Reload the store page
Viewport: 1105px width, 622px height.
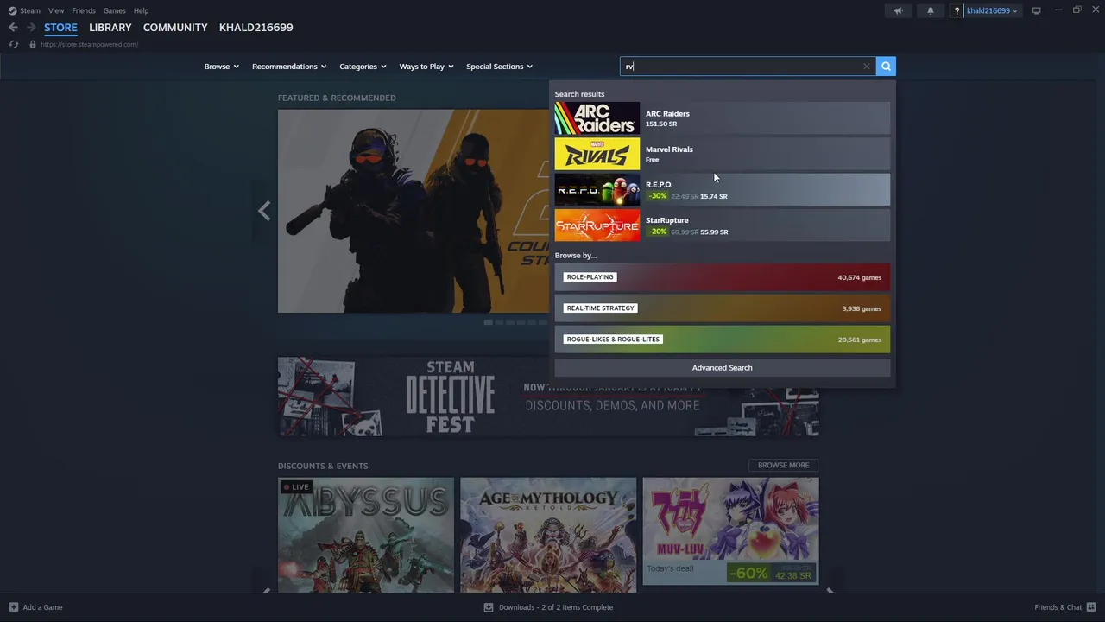pos(14,44)
